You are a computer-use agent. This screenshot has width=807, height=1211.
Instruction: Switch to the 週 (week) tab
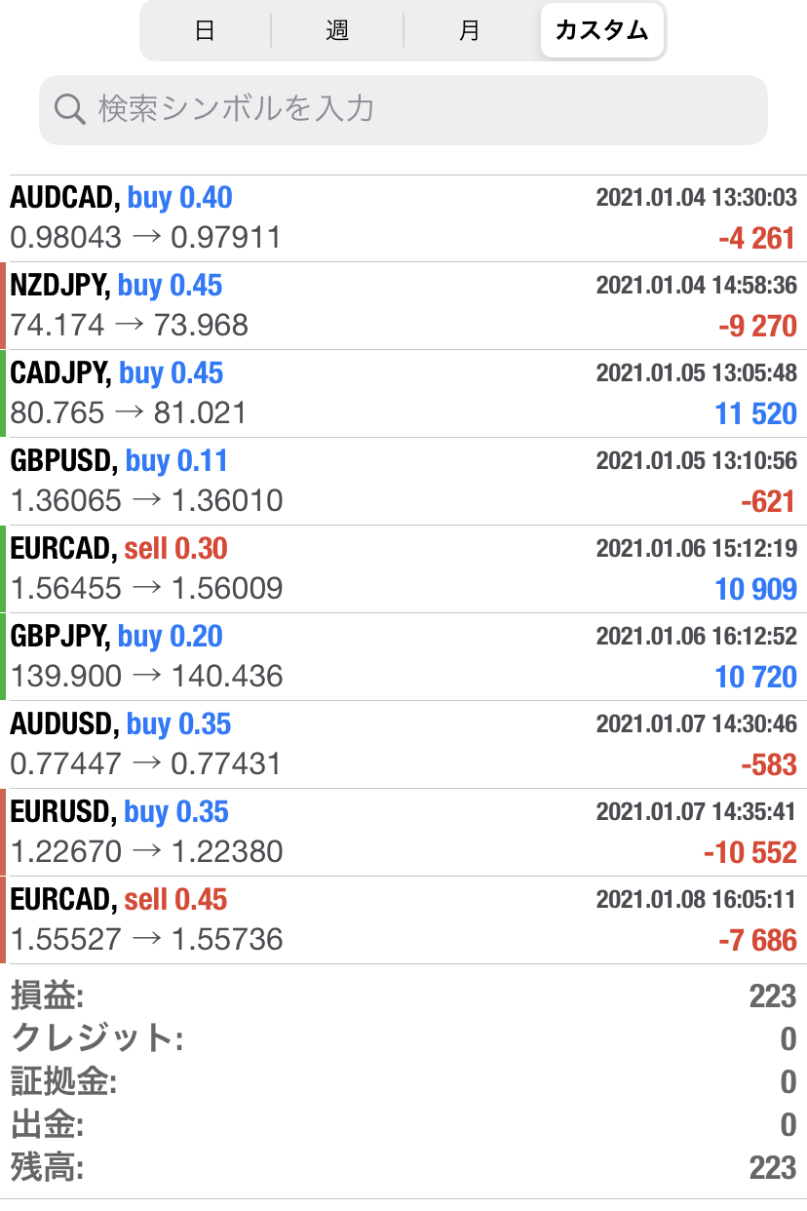click(x=337, y=30)
